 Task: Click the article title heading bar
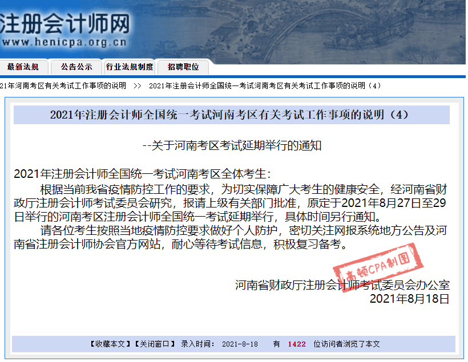click(x=231, y=115)
